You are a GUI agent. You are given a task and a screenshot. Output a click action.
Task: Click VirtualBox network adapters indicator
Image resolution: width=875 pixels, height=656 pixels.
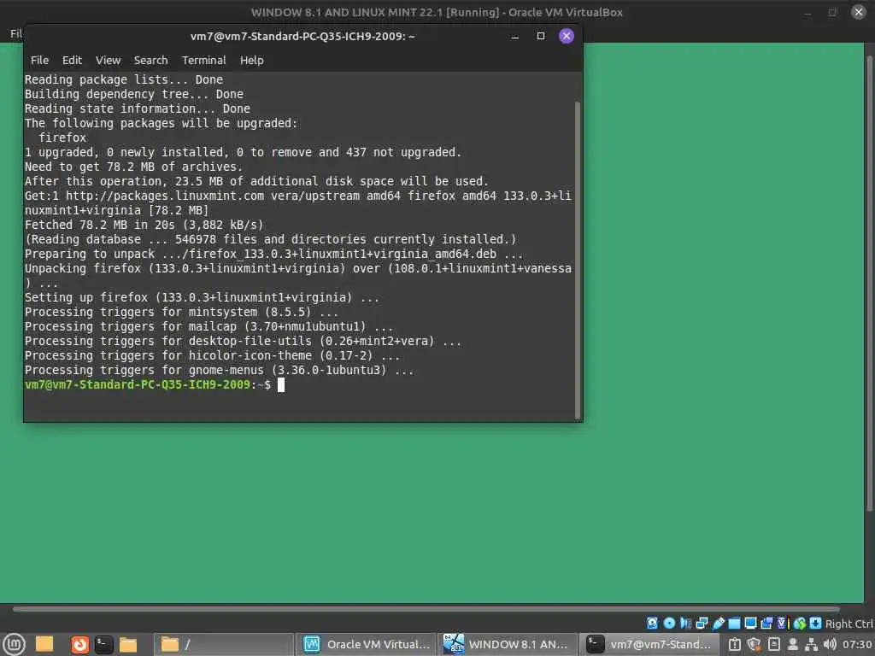[x=702, y=623]
